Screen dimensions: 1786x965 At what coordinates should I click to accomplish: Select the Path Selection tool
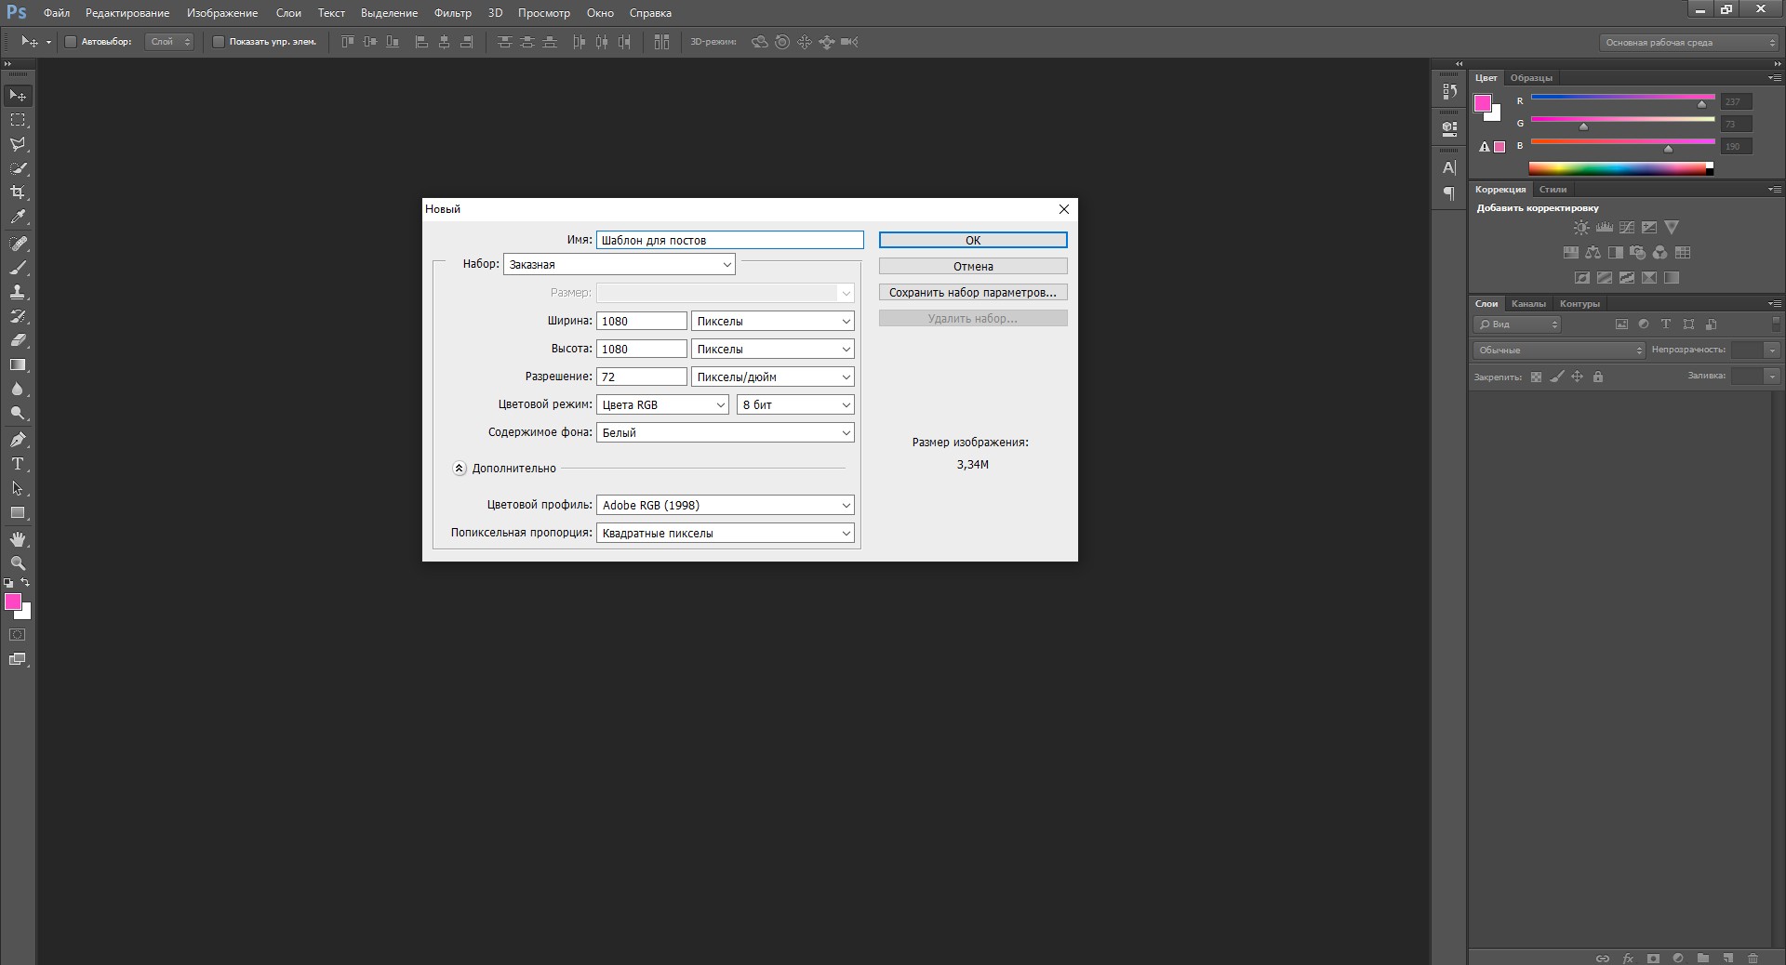(18, 488)
